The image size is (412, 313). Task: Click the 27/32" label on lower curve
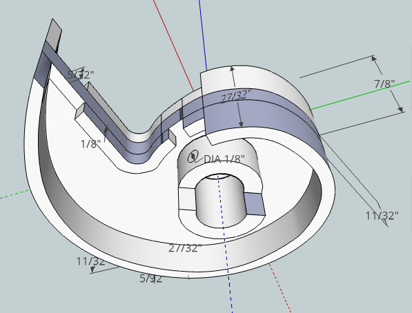pos(185,248)
